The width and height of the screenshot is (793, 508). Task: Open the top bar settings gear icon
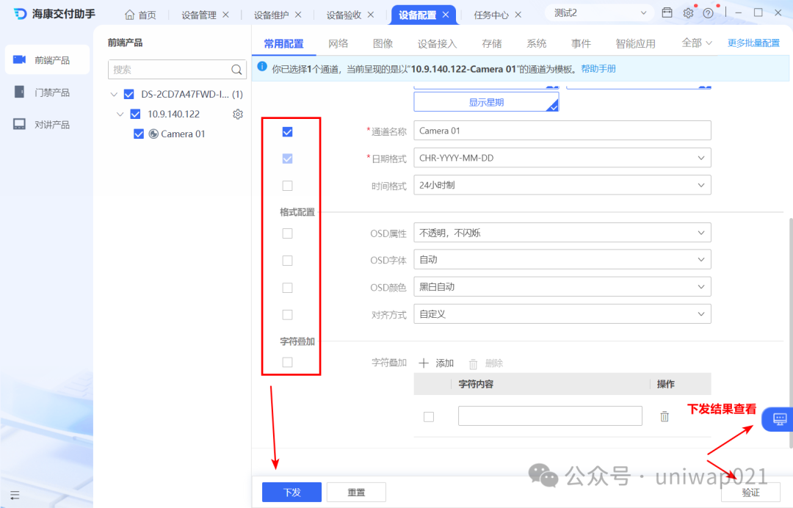click(688, 13)
